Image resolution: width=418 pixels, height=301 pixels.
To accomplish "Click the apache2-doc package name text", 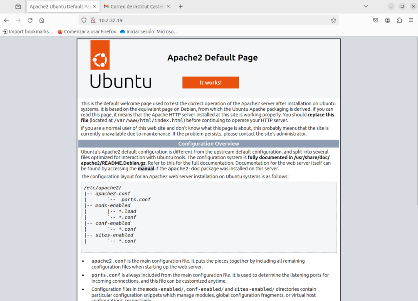I will (184, 169).
